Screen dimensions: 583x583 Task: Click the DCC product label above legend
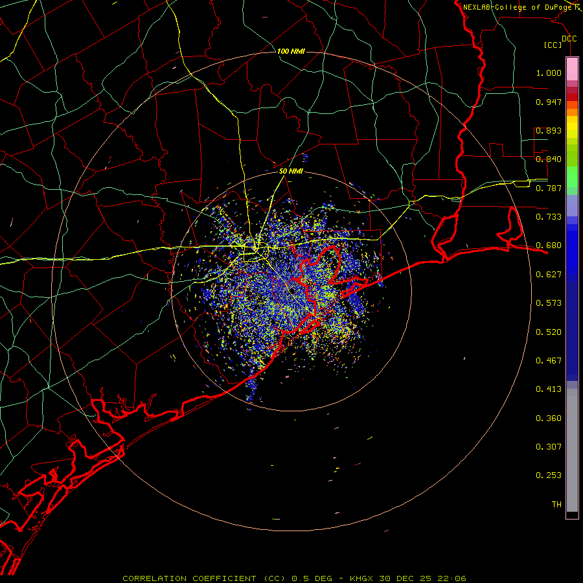tap(569, 39)
